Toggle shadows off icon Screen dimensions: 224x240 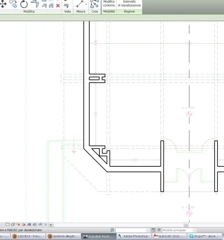click(24, 224)
